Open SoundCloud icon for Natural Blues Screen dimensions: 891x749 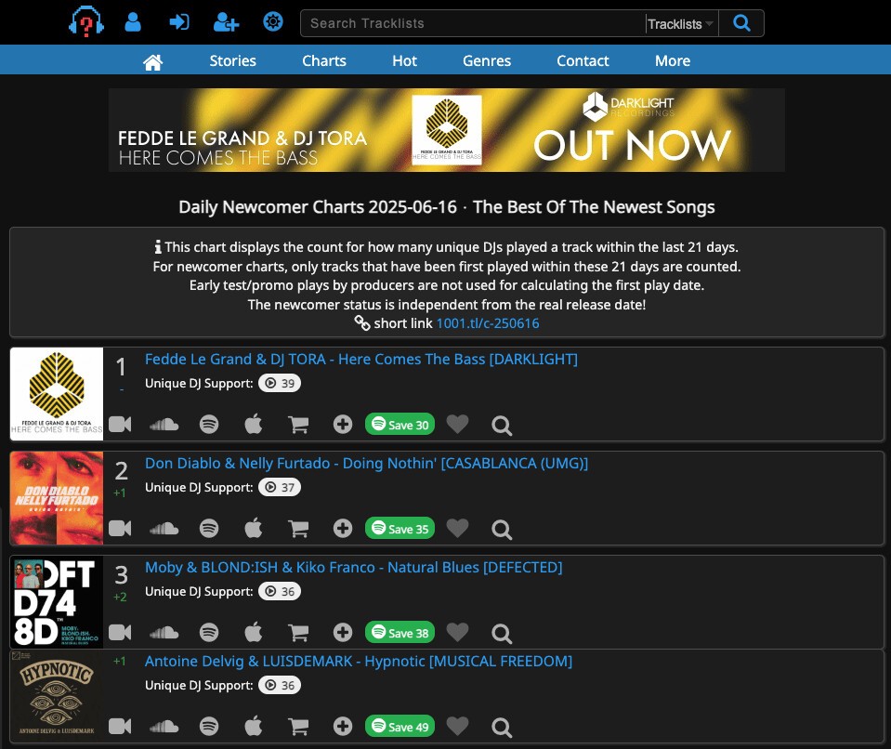pyautogui.click(x=164, y=633)
